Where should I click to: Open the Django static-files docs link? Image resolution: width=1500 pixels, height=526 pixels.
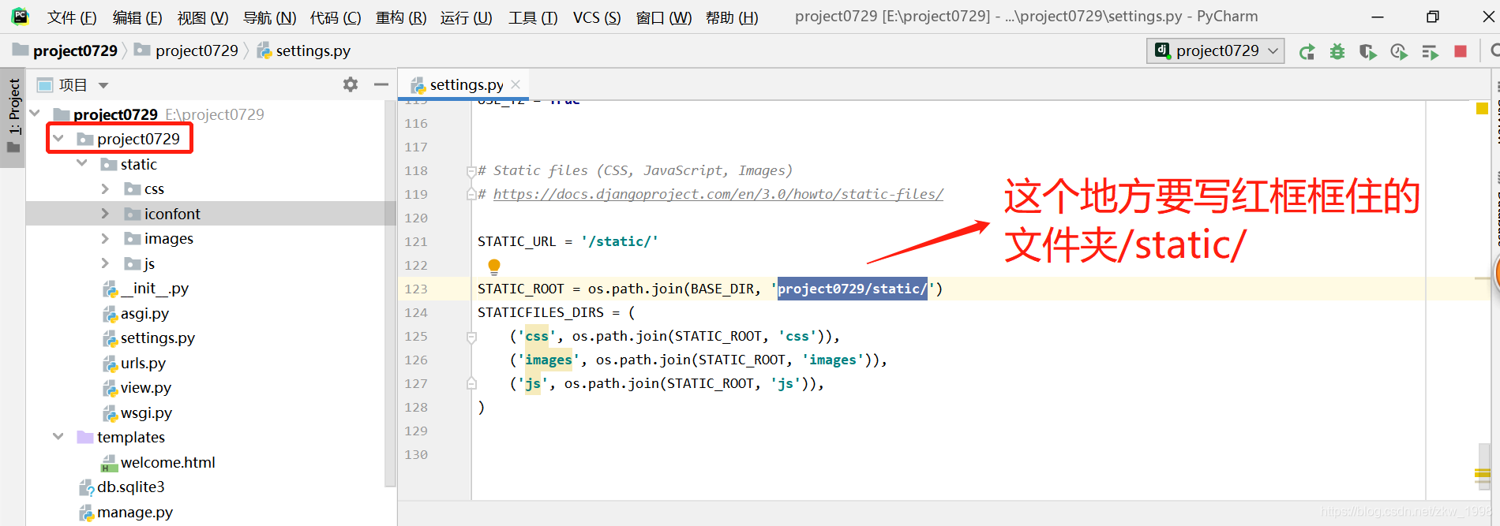tap(718, 194)
